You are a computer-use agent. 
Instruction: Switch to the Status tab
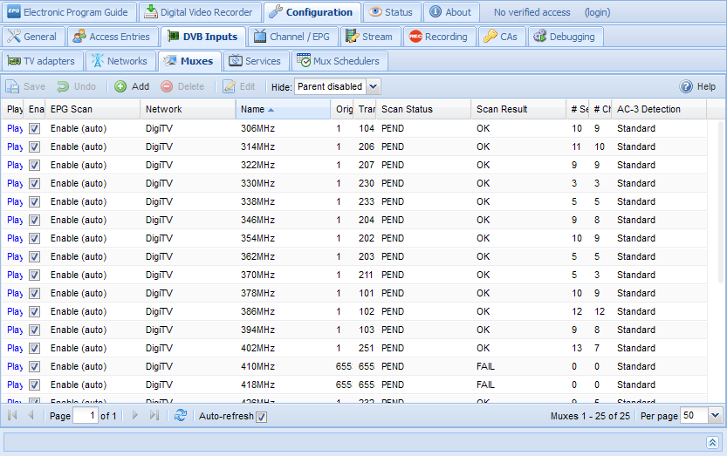pyautogui.click(x=391, y=12)
